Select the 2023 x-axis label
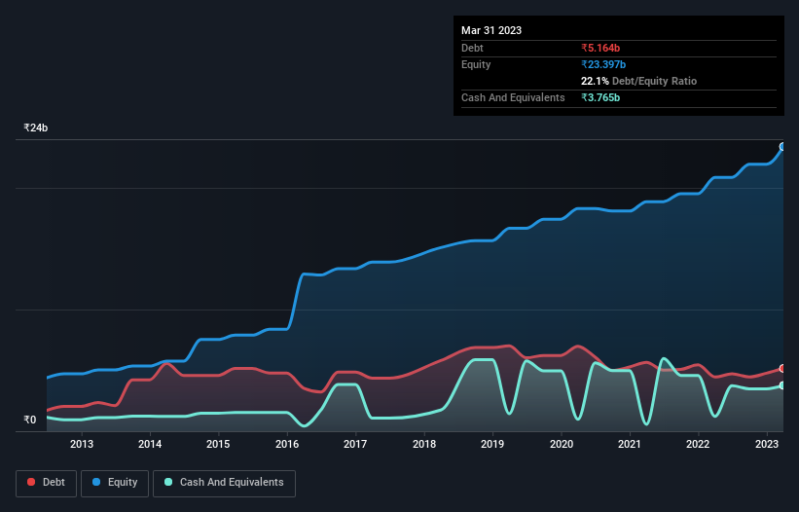Image resolution: width=799 pixels, height=512 pixels. [x=766, y=444]
